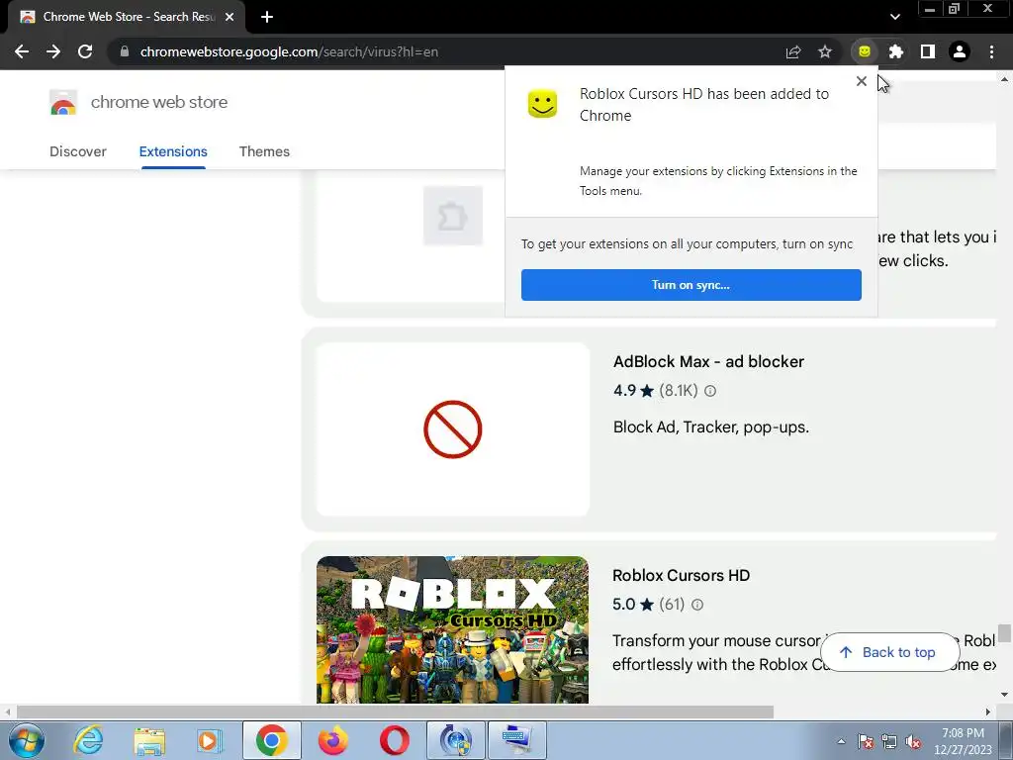The image size is (1013, 760).
Task: Open Windows Media Player from taskbar
Action: tap(210, 740)
